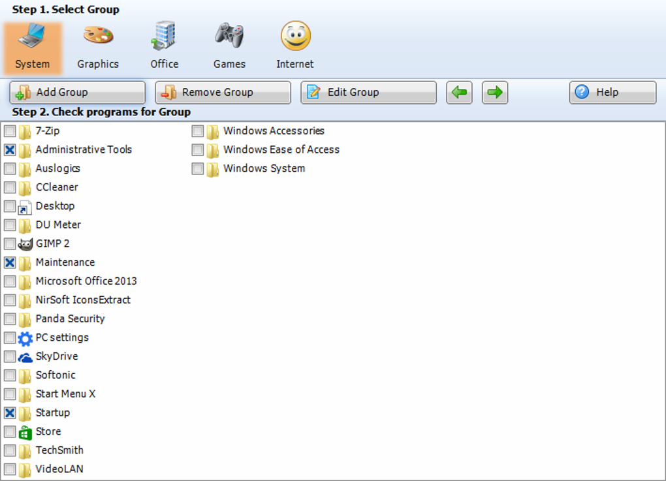
Task: Check the Panda Security checkbox
Action: pos(10,319)
